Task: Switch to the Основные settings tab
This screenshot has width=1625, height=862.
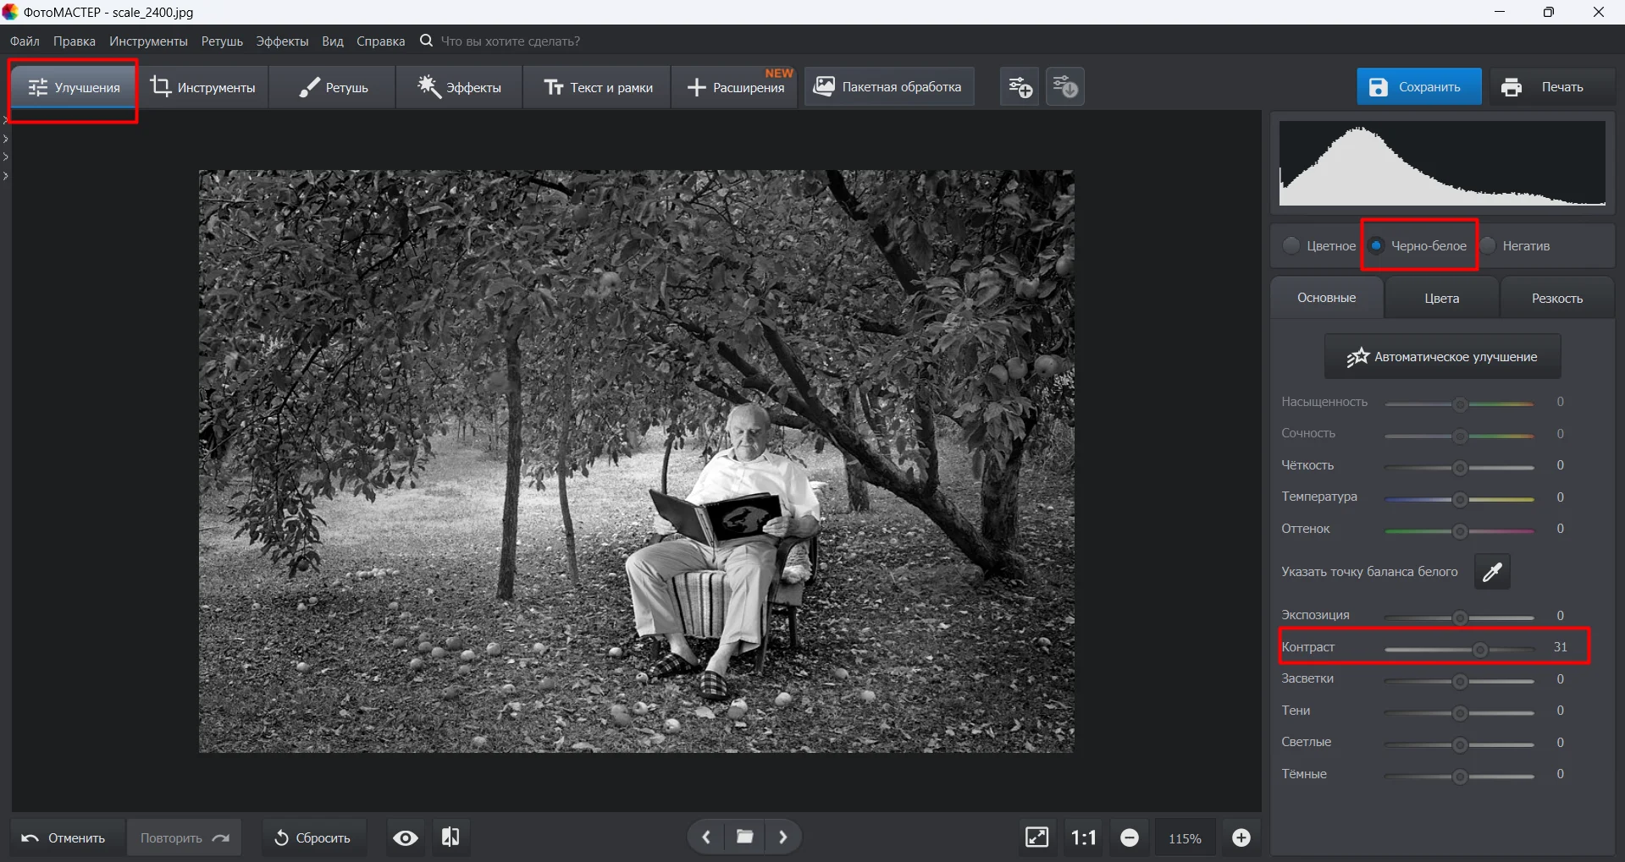Action: click(1327, 298)
